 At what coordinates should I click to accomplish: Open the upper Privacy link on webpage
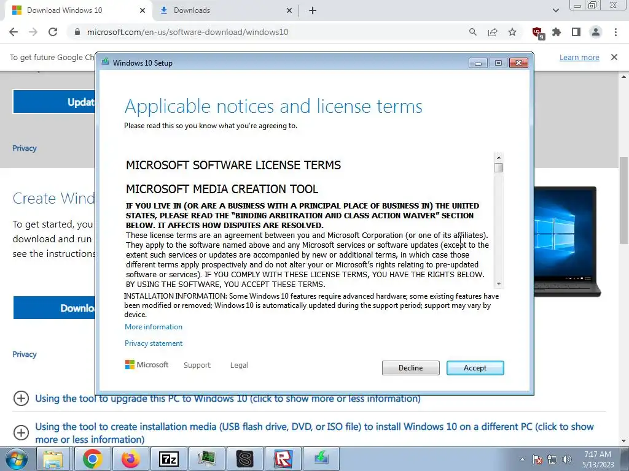tap(25, 148)
